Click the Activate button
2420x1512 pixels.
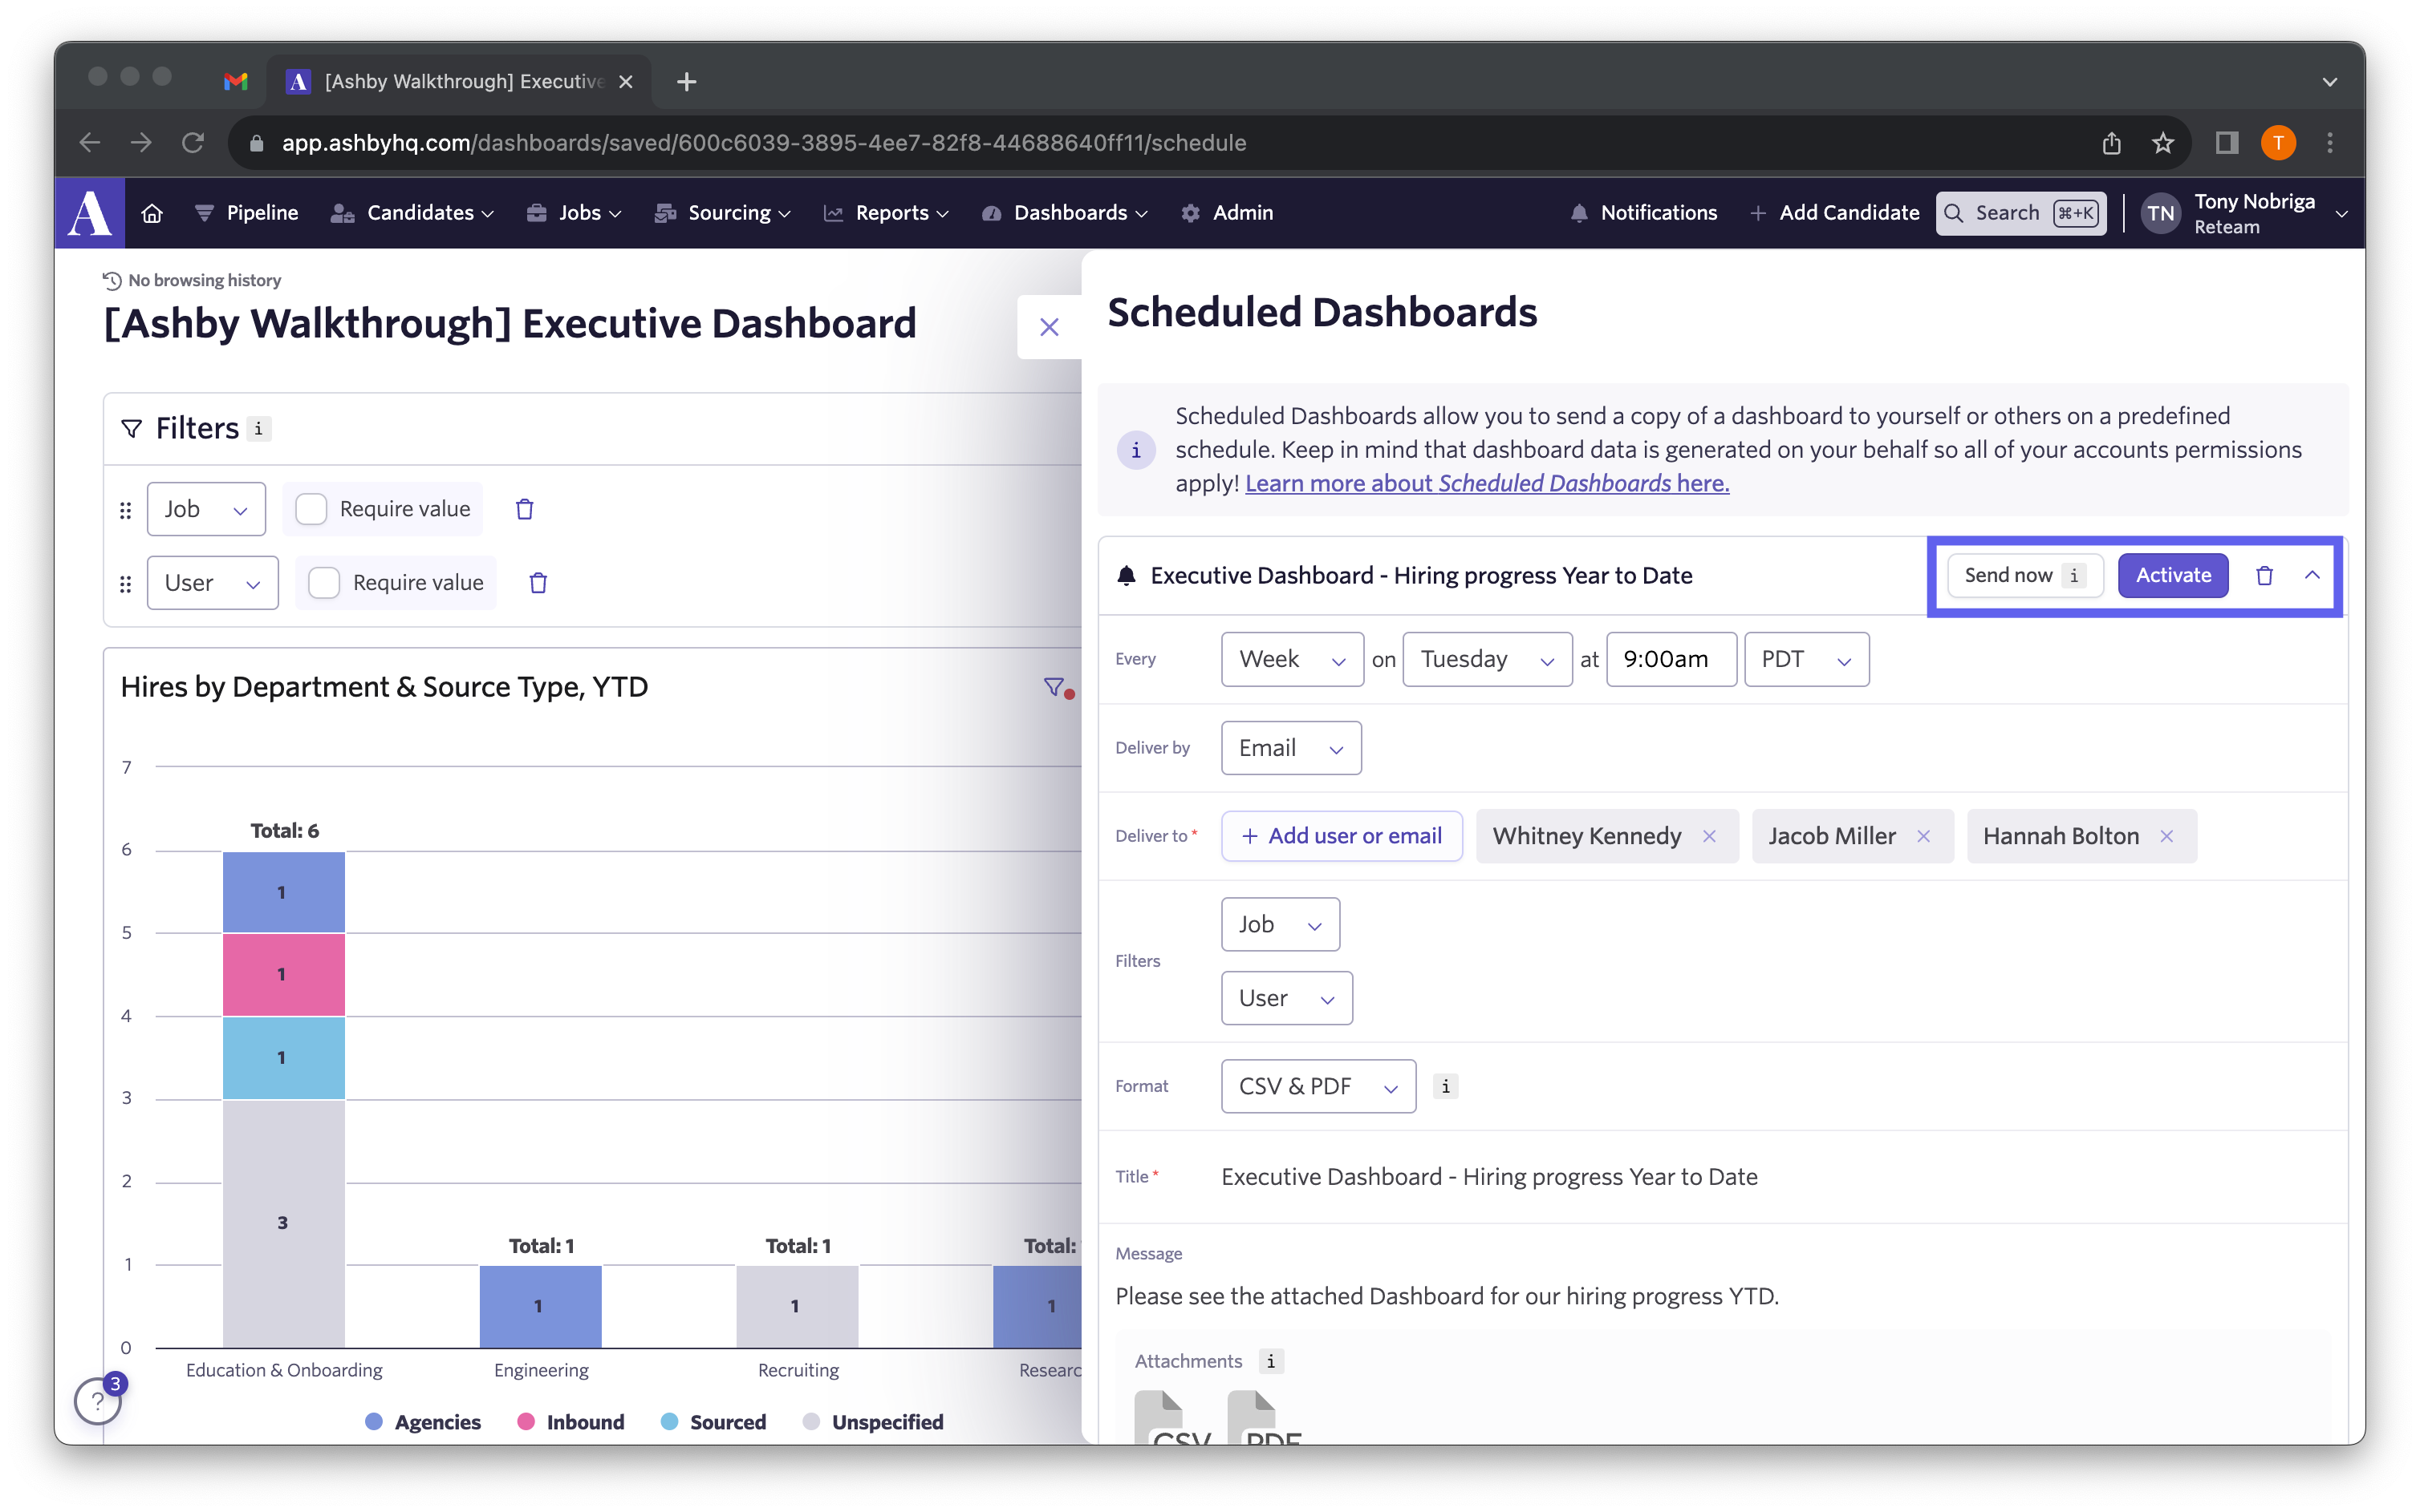pyautogui.click(x=2172, y=575)
